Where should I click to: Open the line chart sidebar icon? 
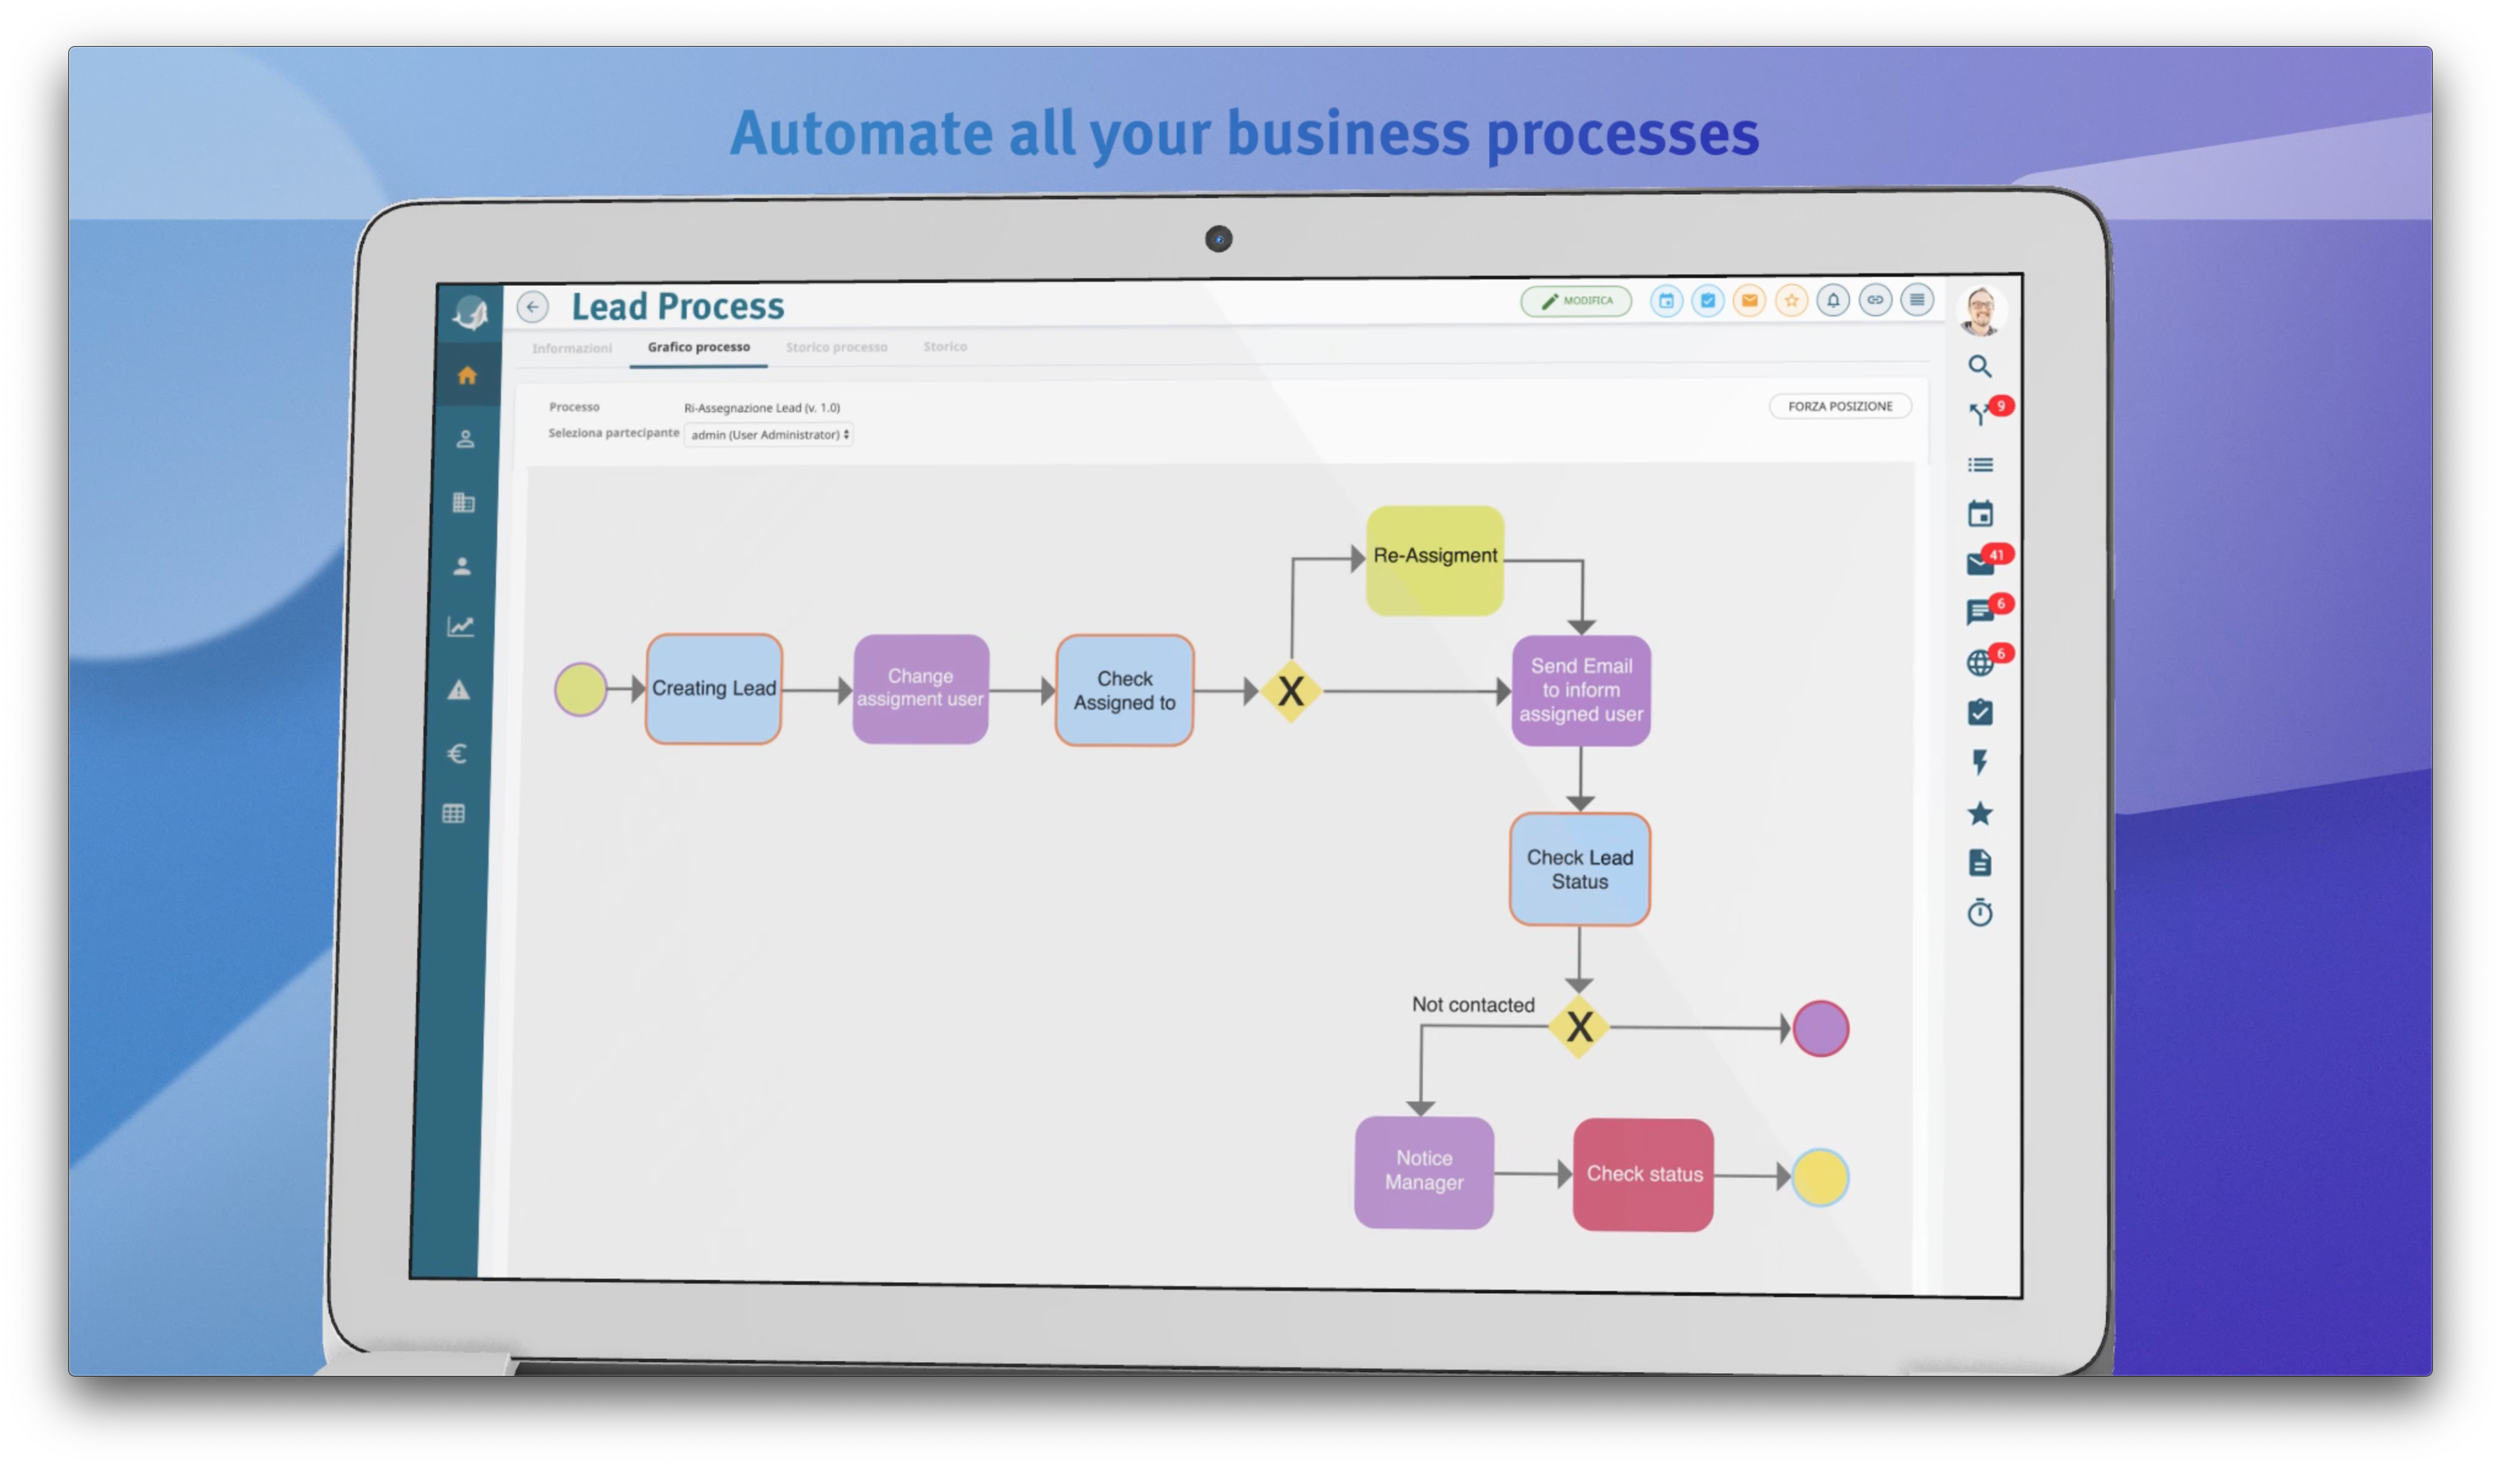click(x=460, y=627)
